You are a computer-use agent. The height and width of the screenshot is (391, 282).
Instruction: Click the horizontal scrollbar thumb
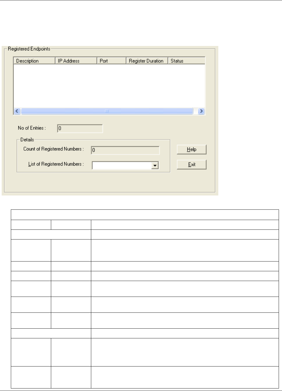(x=107, y=111)
